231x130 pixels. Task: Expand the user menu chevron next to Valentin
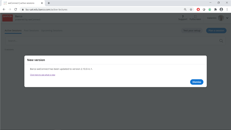(227, 18)
